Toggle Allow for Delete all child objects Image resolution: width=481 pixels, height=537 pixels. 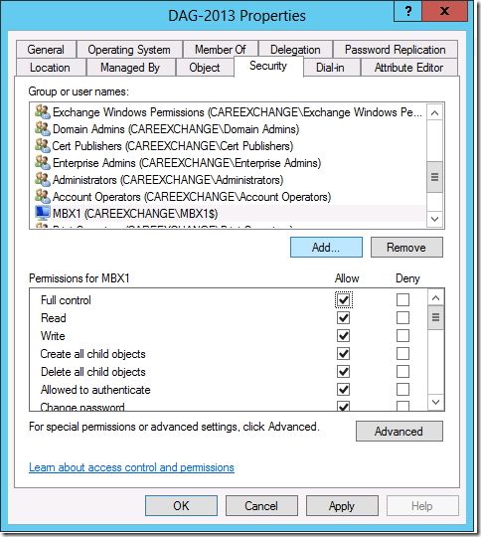344,372
